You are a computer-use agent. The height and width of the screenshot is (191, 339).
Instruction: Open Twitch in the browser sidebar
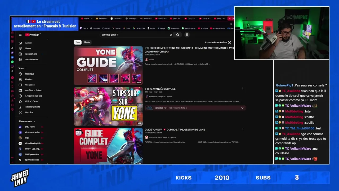[x=12, y=53]
